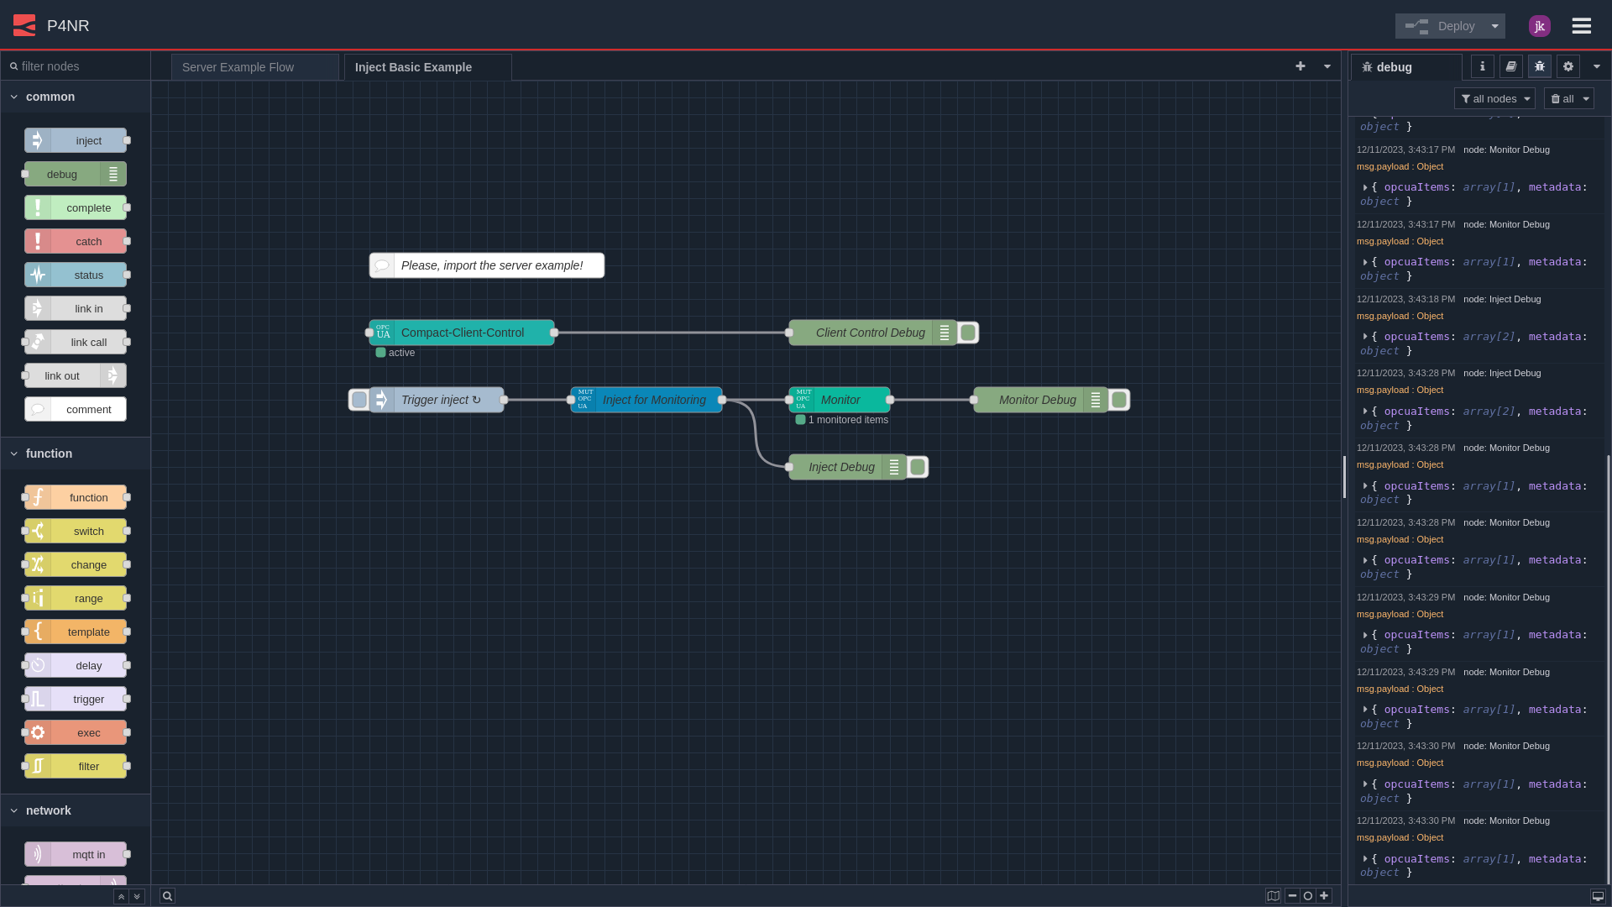Open the information sidebar panel
1612x907 pixels.
(x=1482, y=66)
